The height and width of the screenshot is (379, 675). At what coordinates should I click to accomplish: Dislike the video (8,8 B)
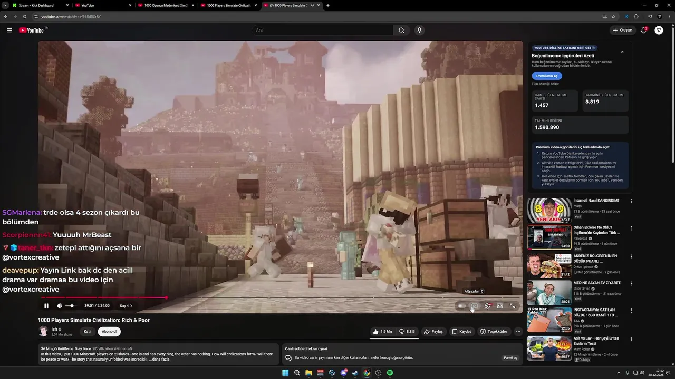407,332
